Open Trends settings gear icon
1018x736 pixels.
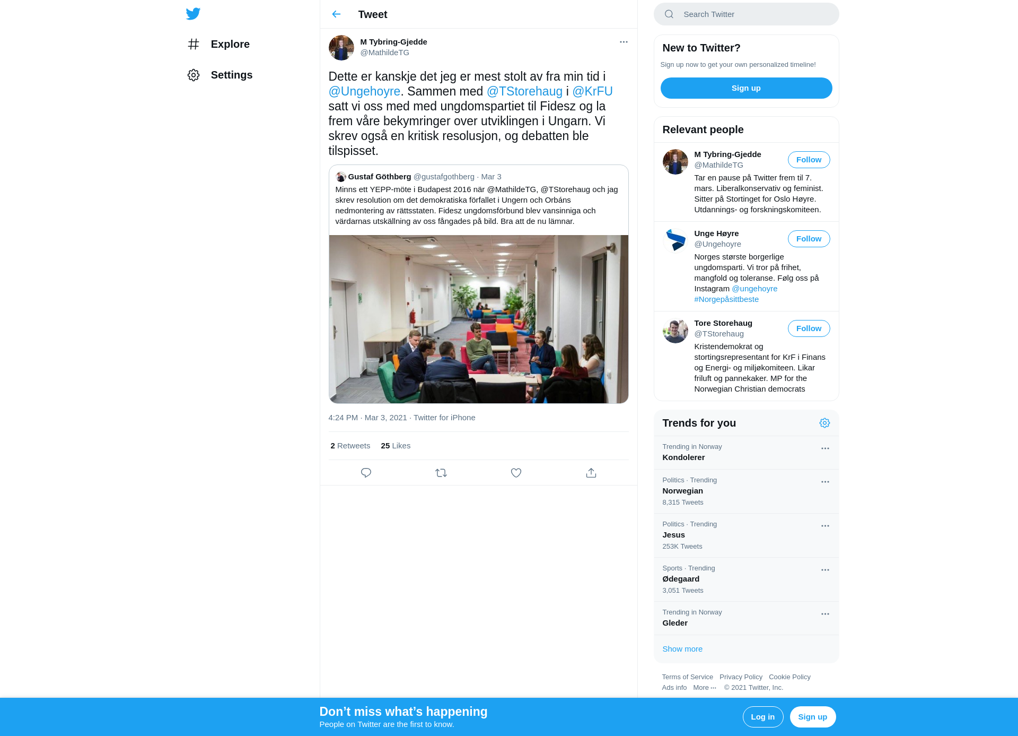coord(824,423)
